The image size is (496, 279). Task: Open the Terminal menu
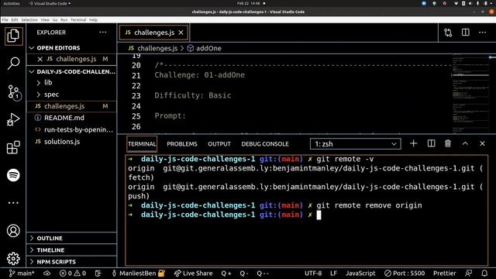coord(78,19)
